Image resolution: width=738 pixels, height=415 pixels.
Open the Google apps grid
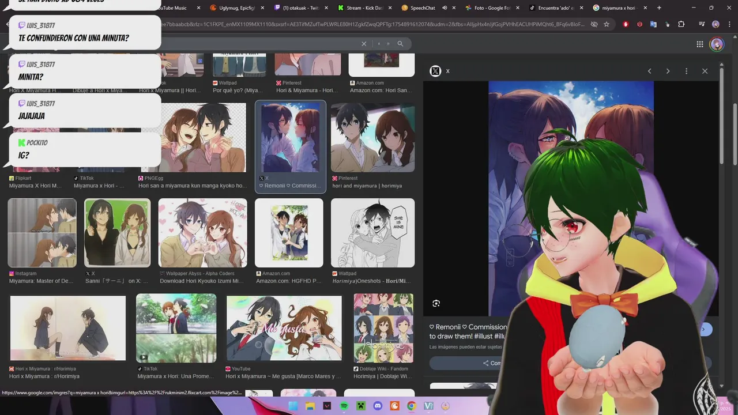point(699,44)
